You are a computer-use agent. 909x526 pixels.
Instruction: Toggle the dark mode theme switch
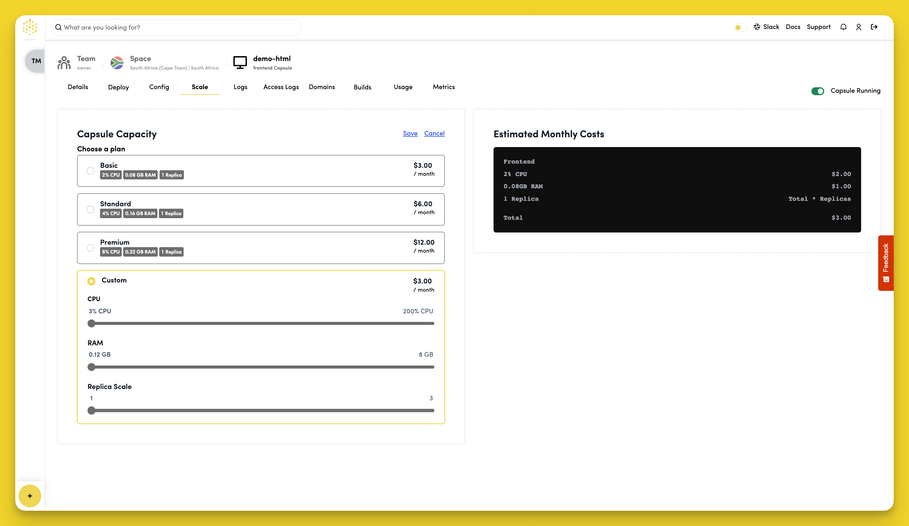(x=740, y=27)
